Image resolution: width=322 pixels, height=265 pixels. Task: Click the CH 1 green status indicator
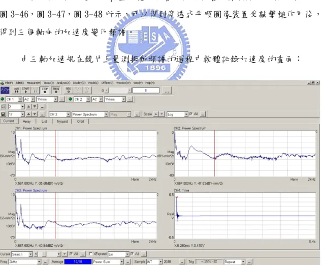pos(3,99)
